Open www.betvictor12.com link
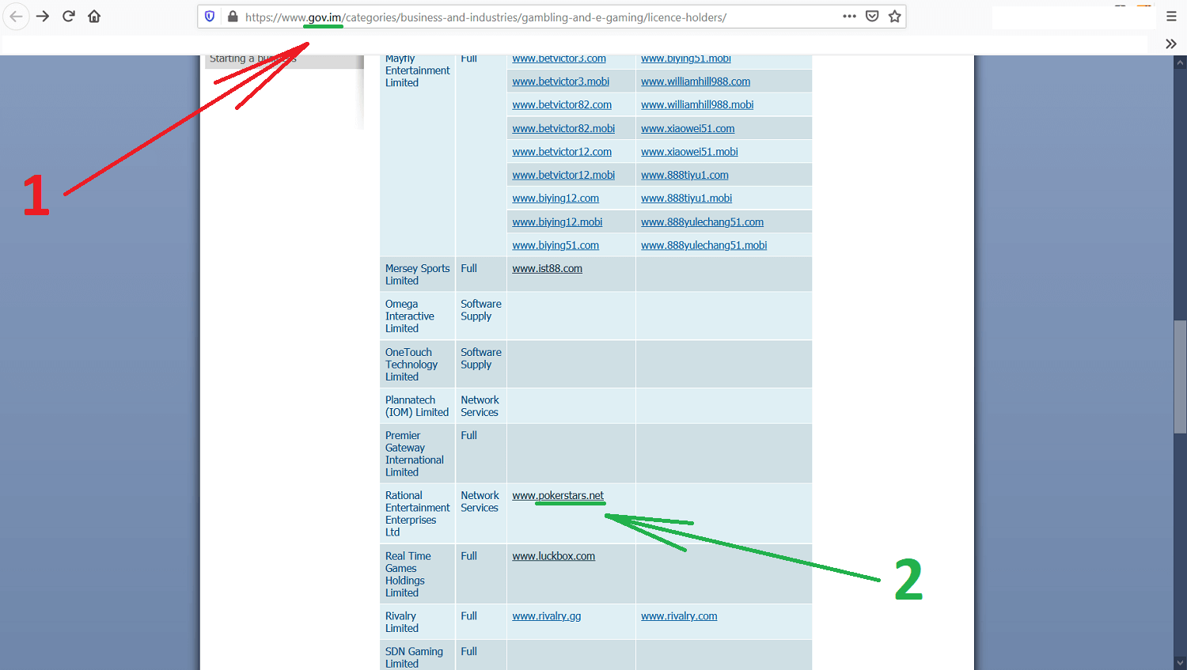1187x670 pixels. click(x=562, y=152)
